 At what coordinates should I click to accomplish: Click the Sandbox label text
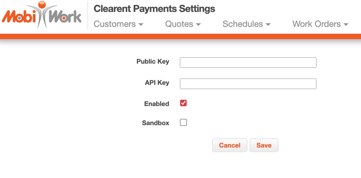155,123
